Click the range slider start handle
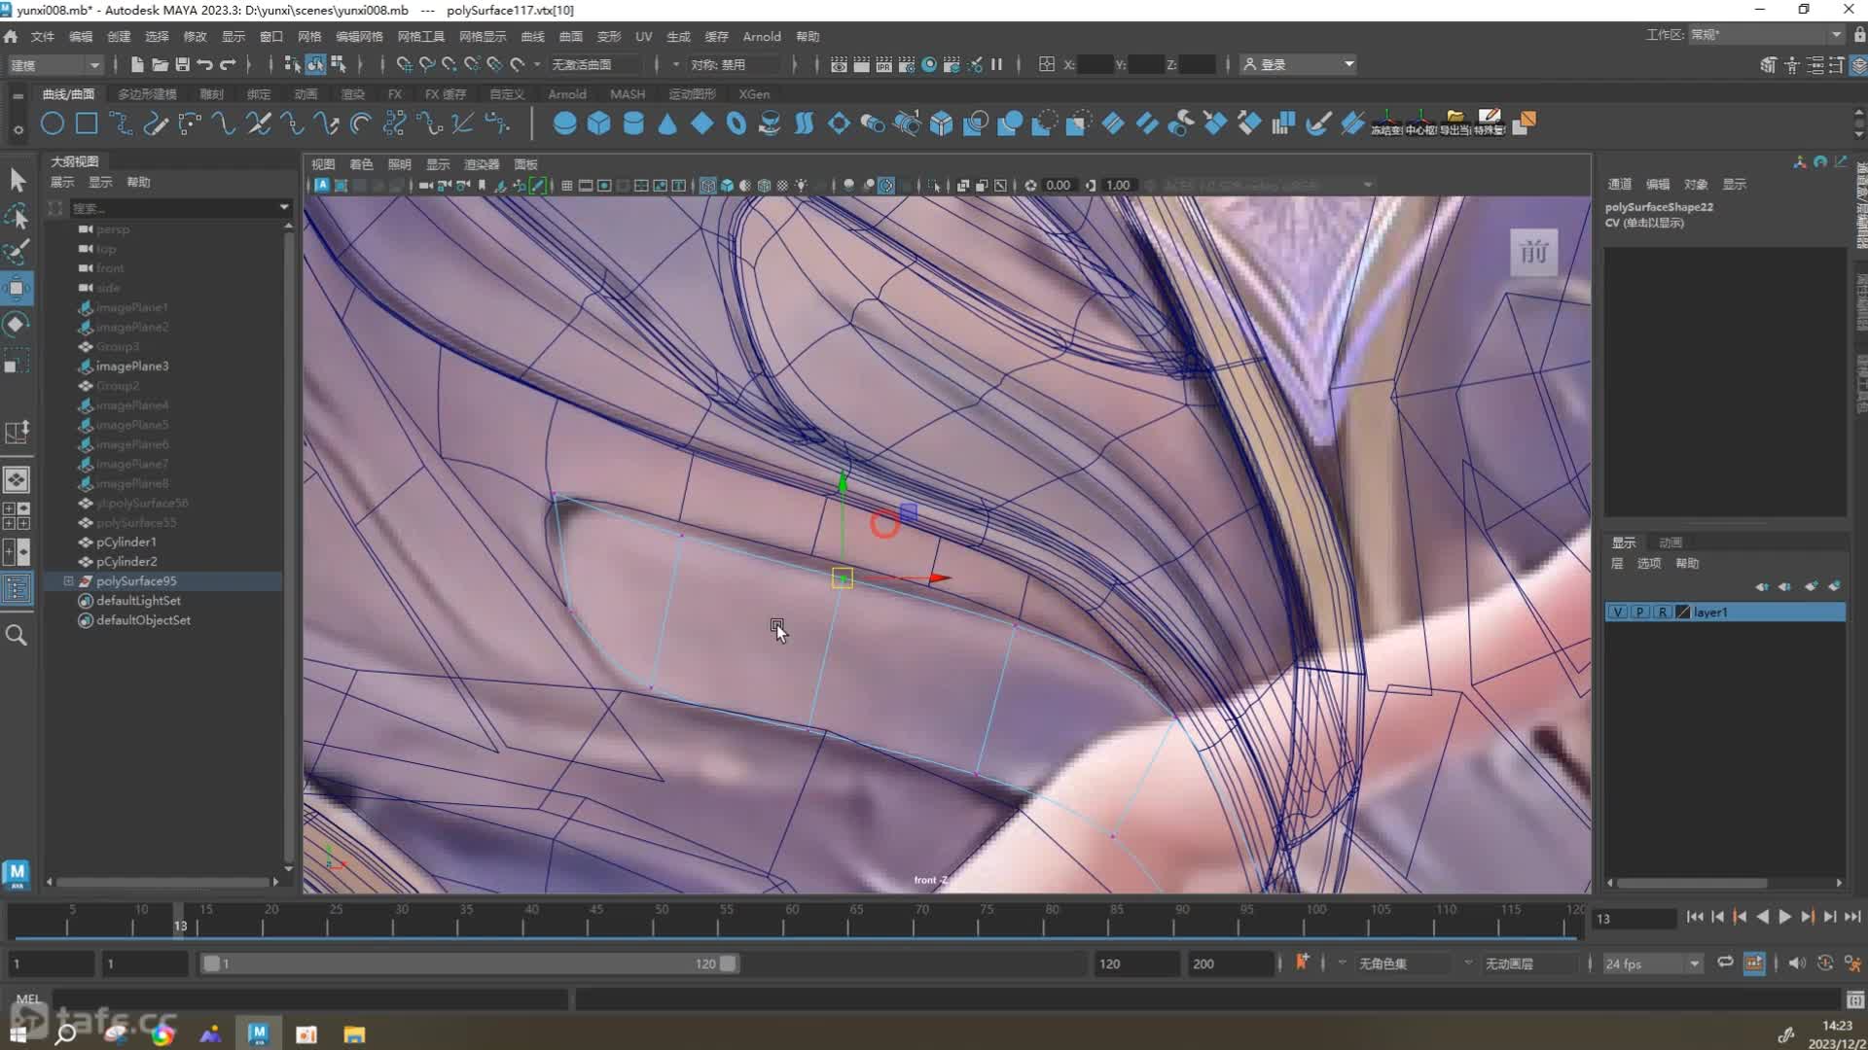Viewport: 1868px width, 1050px height. 211,963
